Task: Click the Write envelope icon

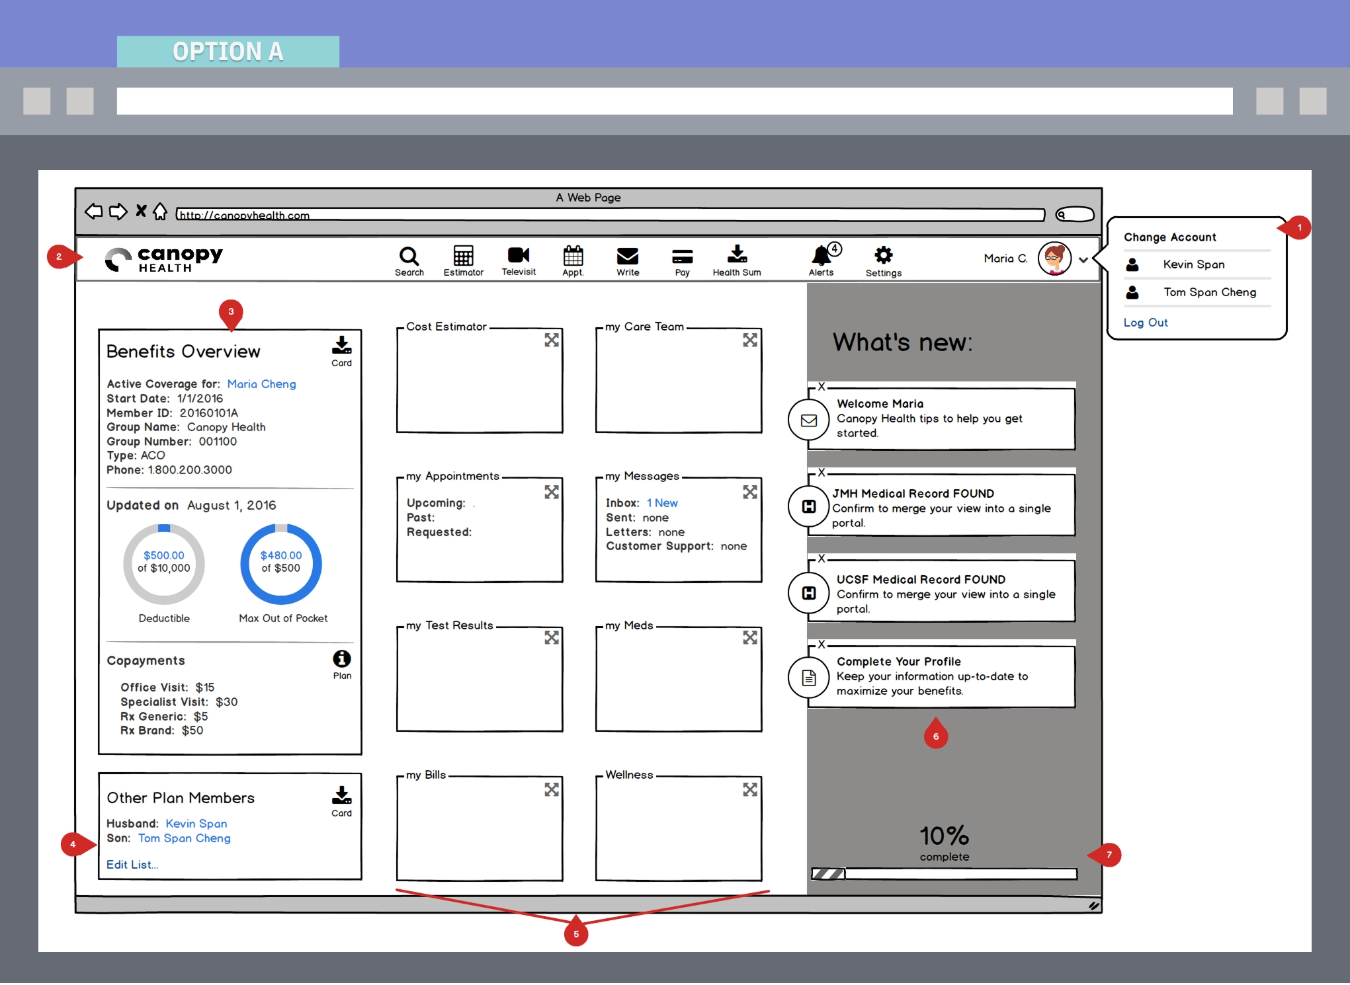Action: pos(628,261)
